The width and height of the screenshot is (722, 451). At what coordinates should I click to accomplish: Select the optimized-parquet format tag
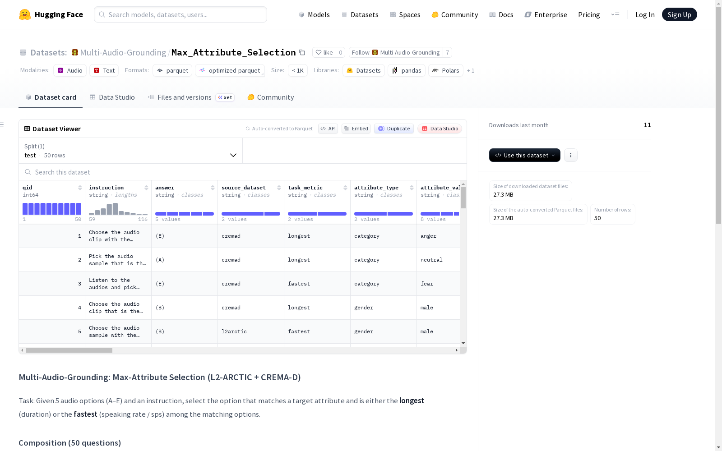click(x=230, y=70)
